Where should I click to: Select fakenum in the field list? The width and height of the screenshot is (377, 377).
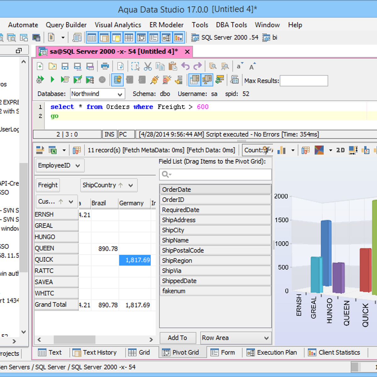pyautogui.click(x=216, y=291)
